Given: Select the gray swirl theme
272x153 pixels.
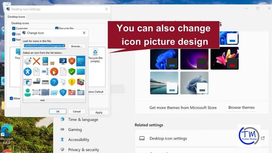Looking at the screenshot, I should pos(194,83).
